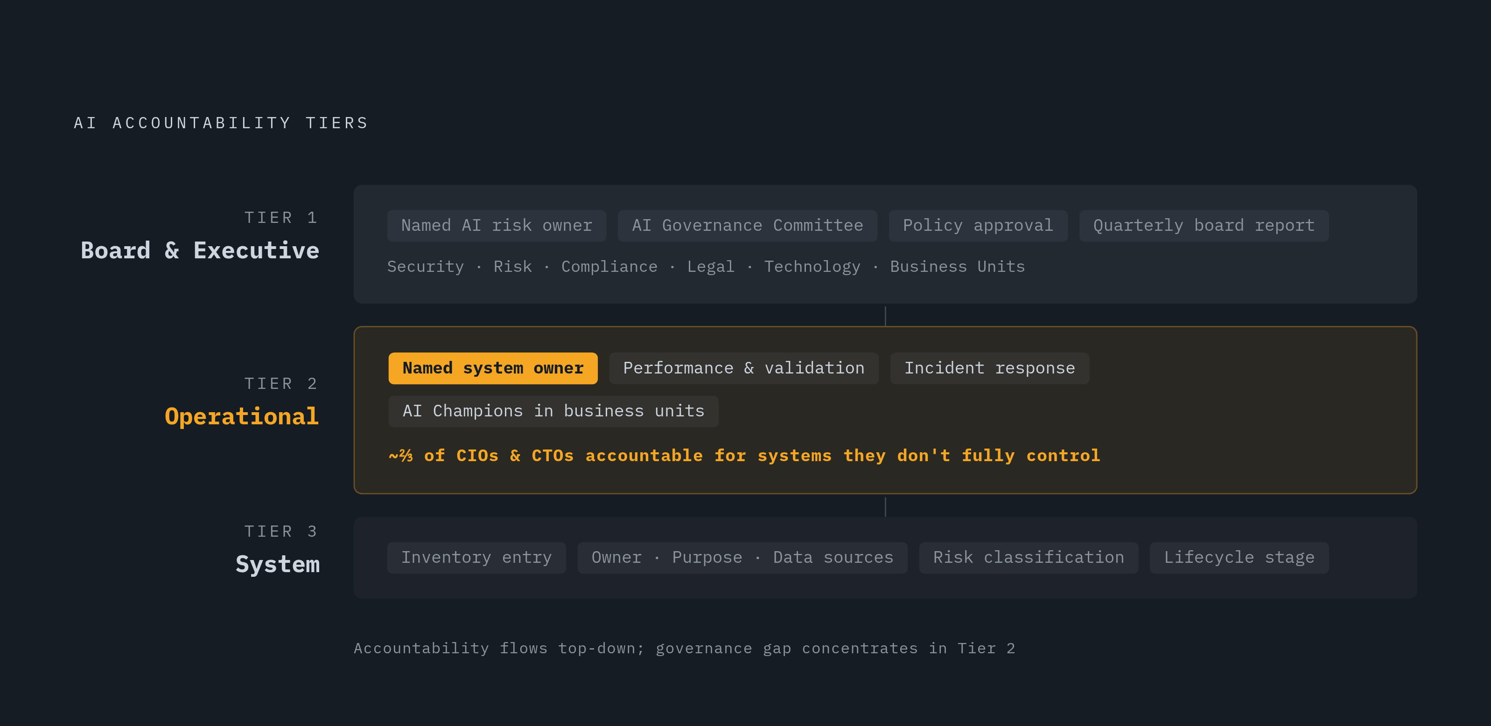Image resolution: width=1491 pixels, height=726 pixels.
Task: Click the Owner · Purpose · Data sources chip
Action: pyautogui.click(x=742, y=558)
